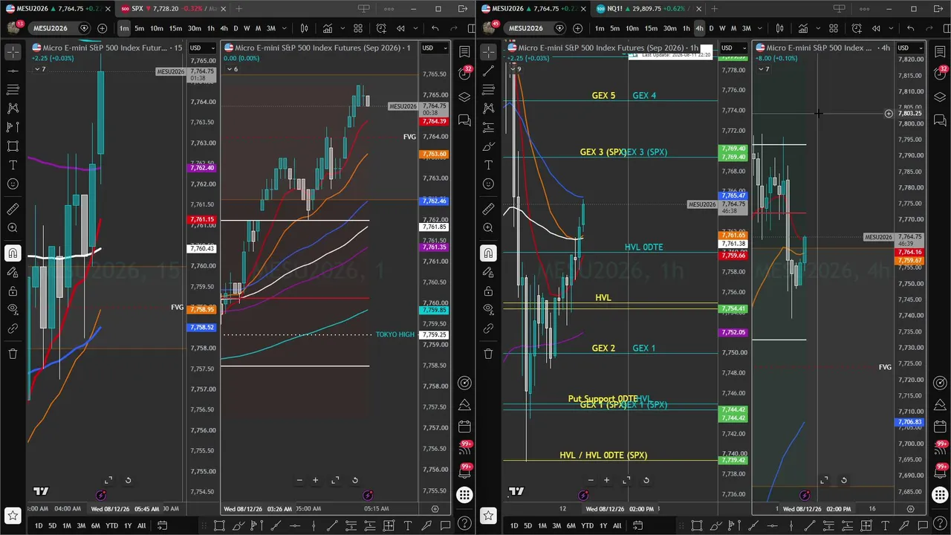This screenshot has height=535, width=951.
Task: Set 15m timeframe in right window
Action: coord(651,28)
